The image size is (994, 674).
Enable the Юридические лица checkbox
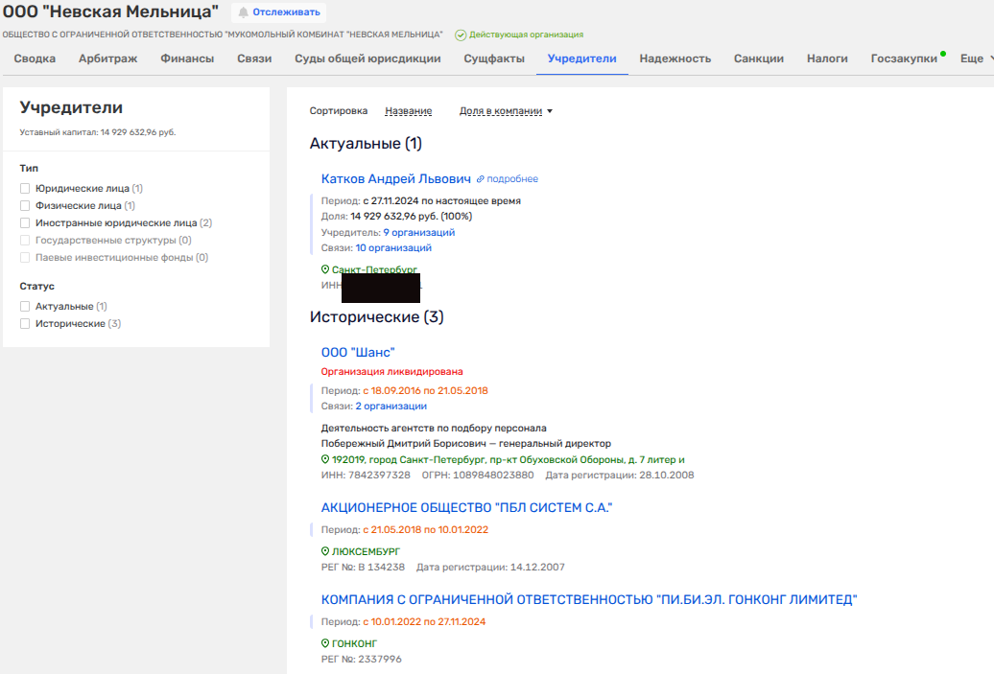(x=25, y=189)
